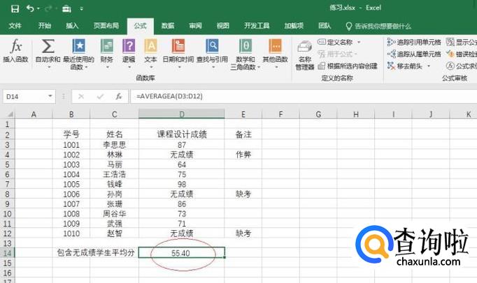This screenshot has width=477, height=283.
Task: Click cell labeled 包含无成绩学生平均分
Action: coord(96,252)
